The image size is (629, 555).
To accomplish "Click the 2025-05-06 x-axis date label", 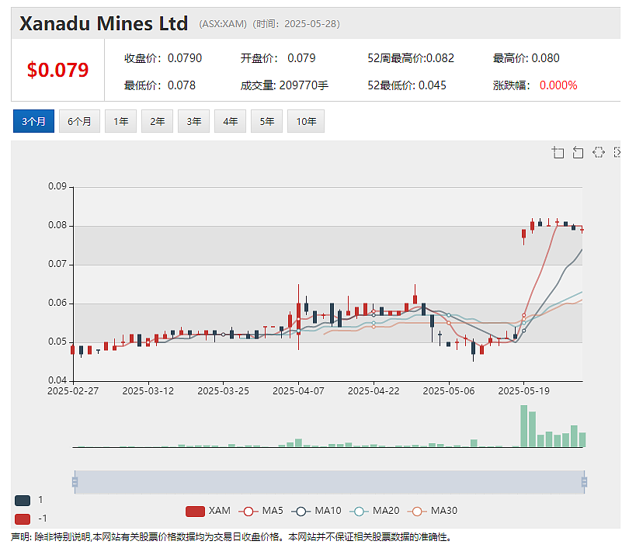I will tap(449, 391).
